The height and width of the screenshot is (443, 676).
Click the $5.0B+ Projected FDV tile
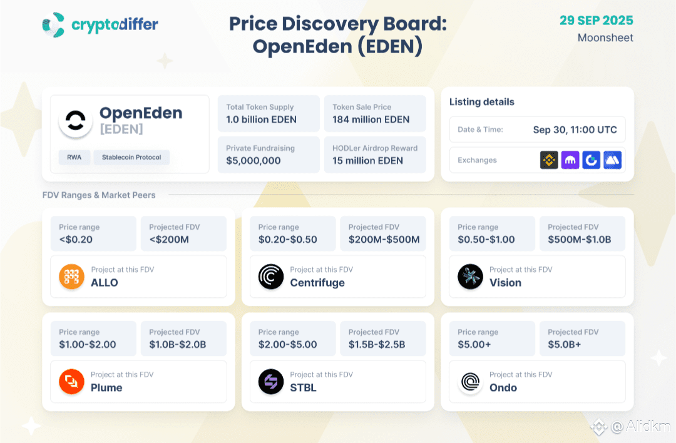582,339
